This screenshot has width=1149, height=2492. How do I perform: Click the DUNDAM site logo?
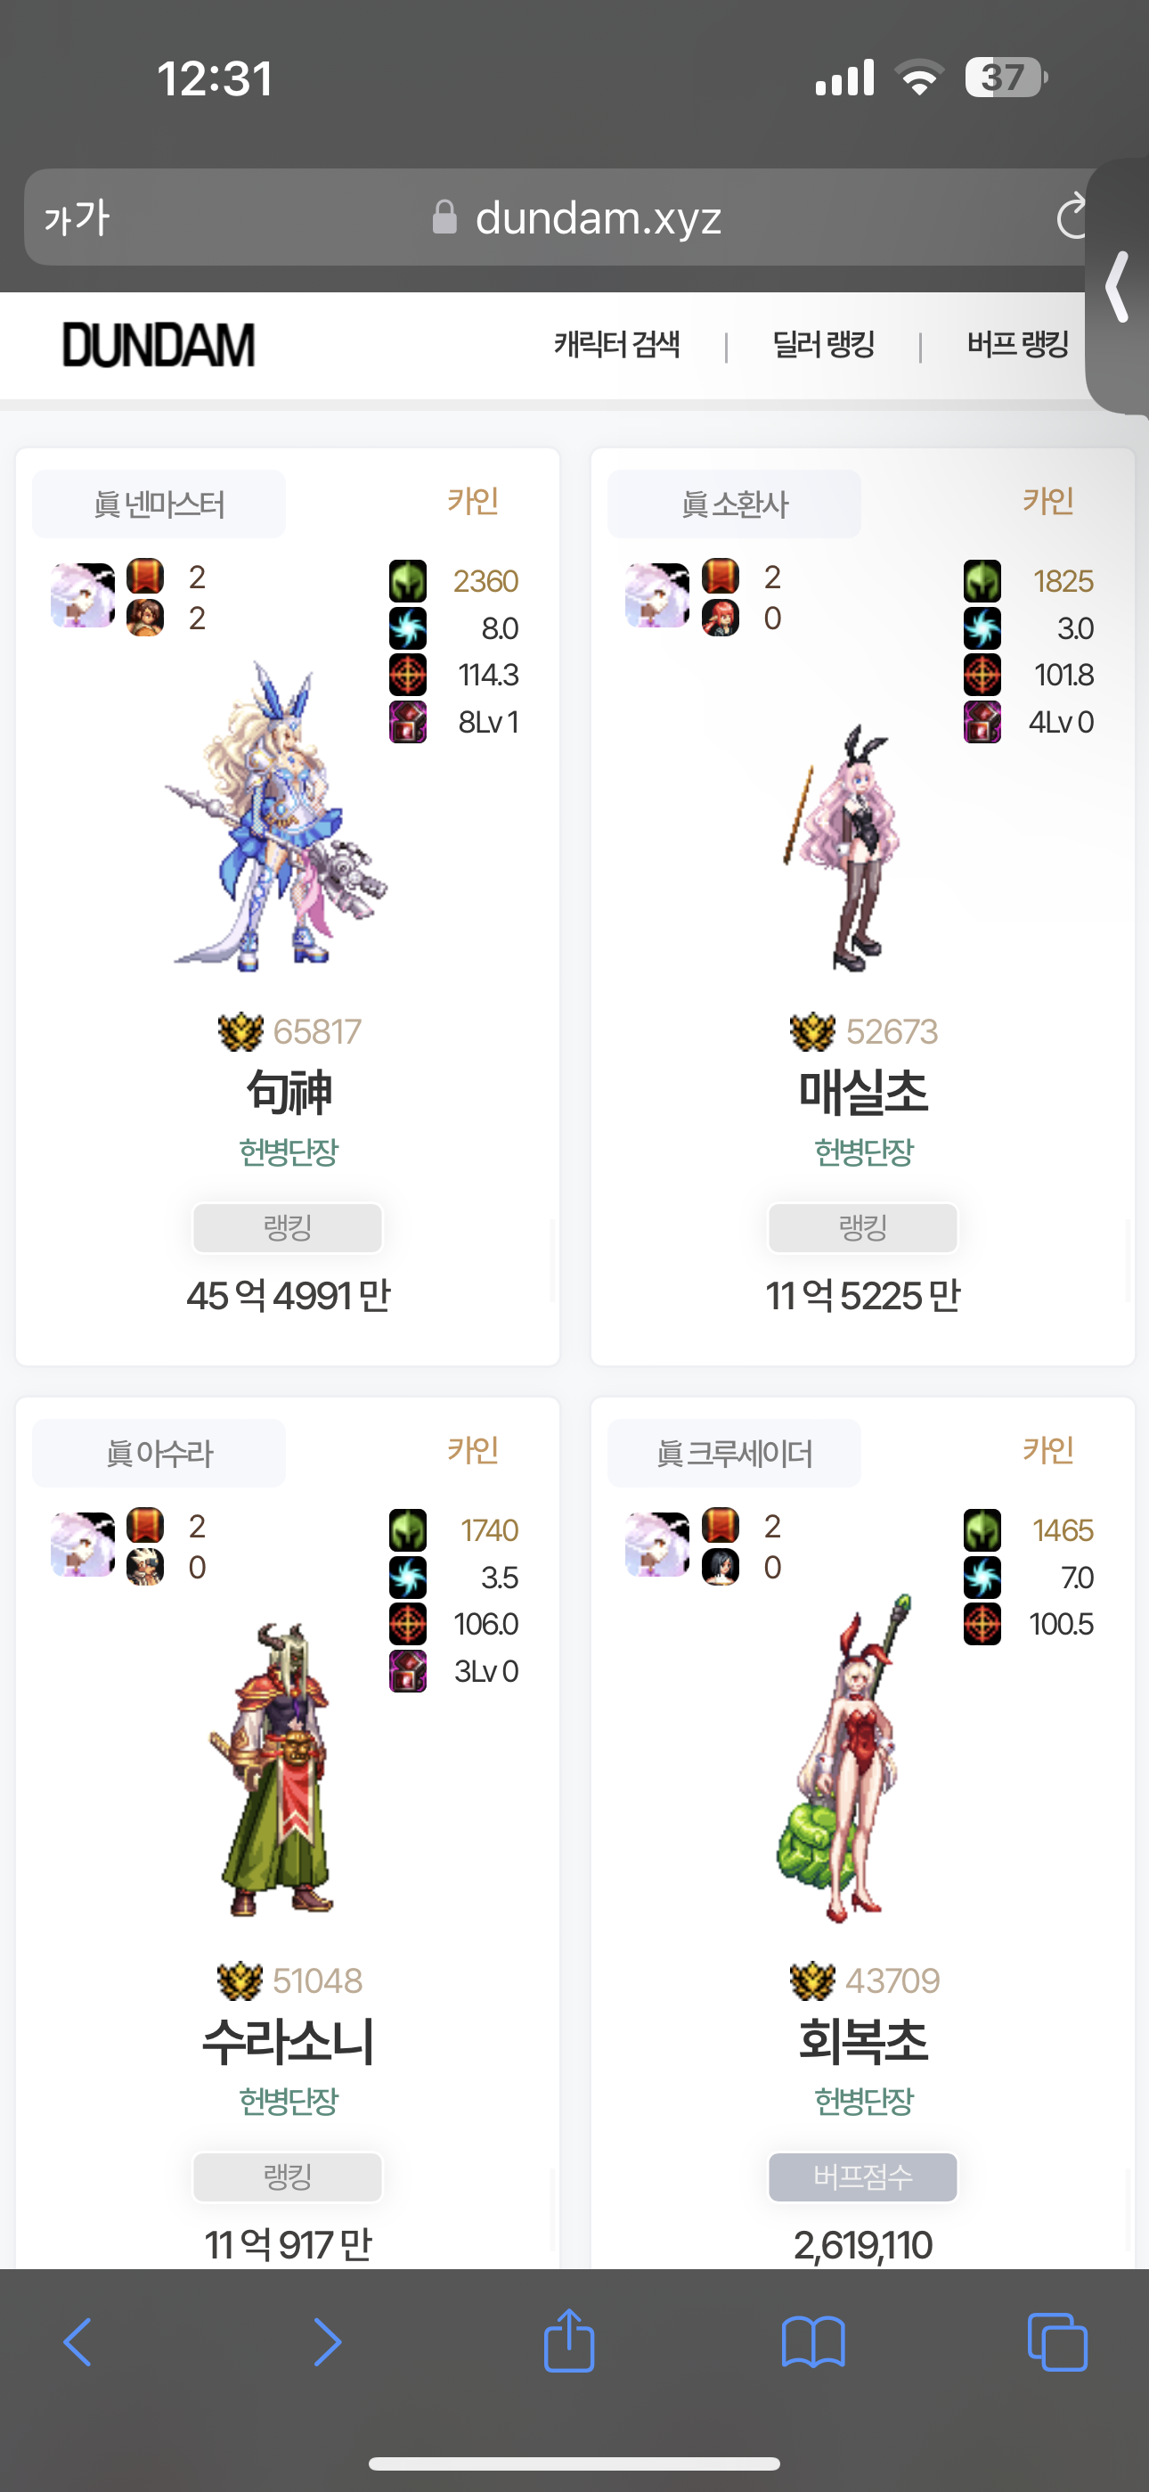click(x=159, y=344)
